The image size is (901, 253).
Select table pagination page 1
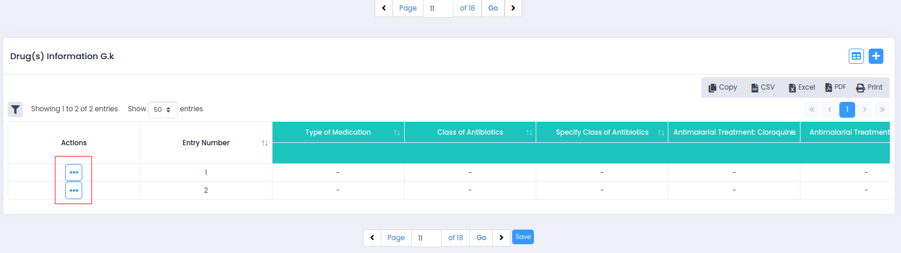pos(847,110)
